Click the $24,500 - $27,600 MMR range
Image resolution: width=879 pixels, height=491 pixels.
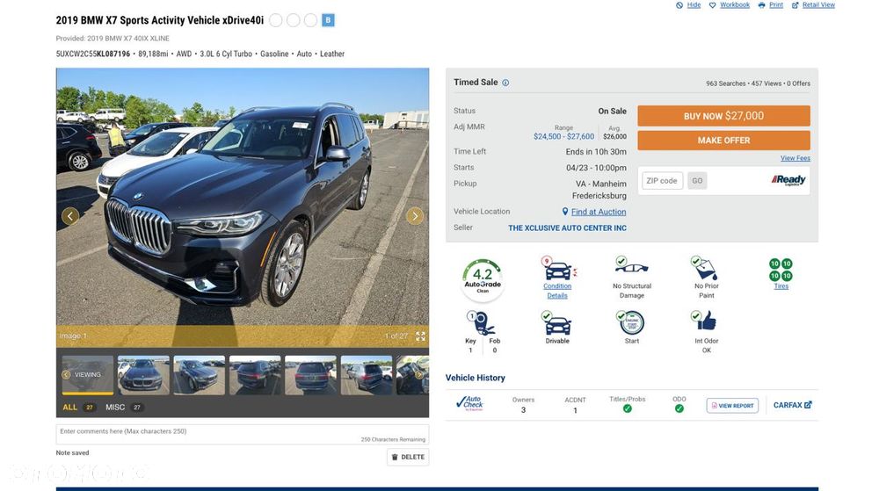pos(563,136)
